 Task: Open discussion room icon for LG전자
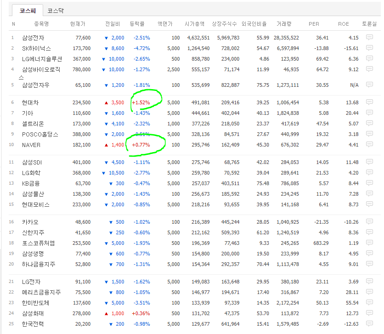click(369, 281)
